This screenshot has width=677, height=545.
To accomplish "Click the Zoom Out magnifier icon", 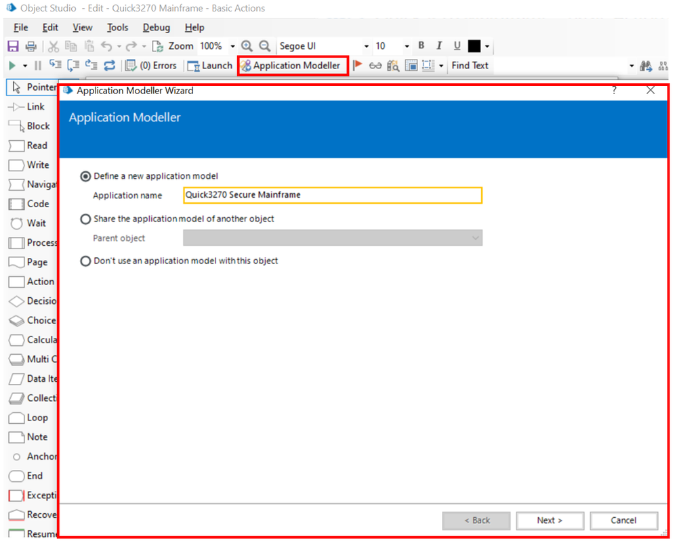I will coord(265,46).
